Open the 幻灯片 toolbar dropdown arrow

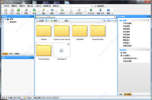click(67, 11)
